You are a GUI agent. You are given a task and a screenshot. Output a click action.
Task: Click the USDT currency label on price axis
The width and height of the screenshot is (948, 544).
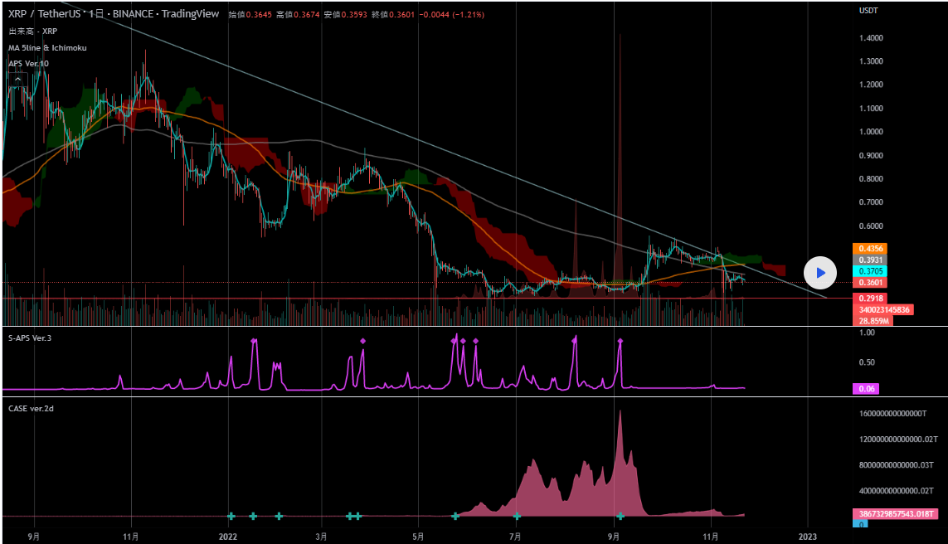point(868,11)
